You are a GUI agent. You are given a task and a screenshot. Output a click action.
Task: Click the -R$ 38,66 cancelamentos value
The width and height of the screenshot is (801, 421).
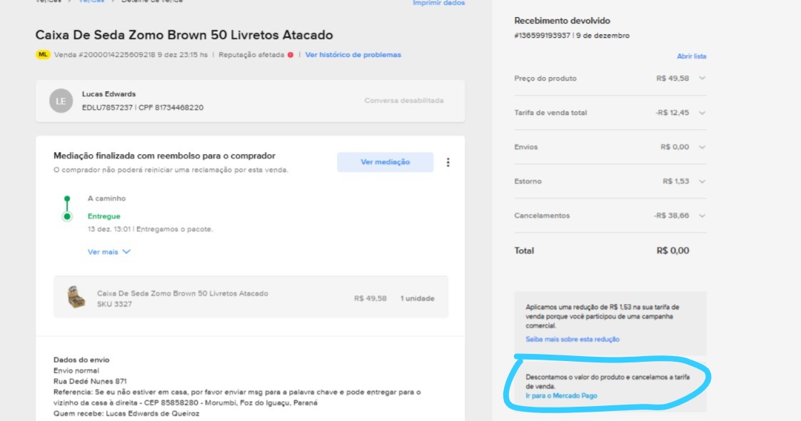click(671, 215)
